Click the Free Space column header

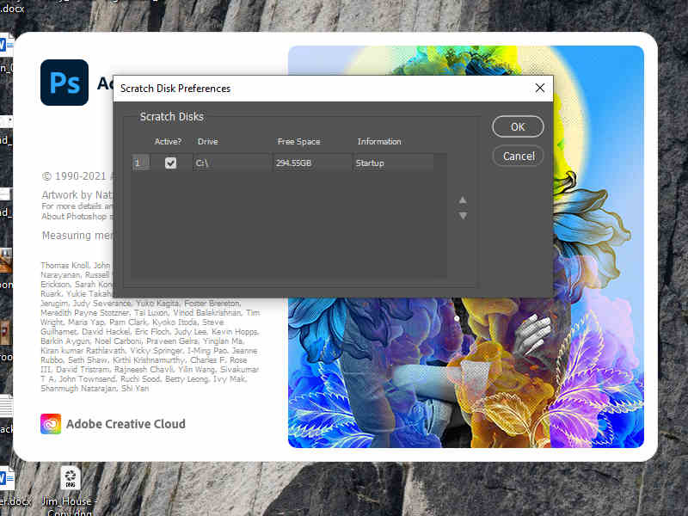pos(298,141)
